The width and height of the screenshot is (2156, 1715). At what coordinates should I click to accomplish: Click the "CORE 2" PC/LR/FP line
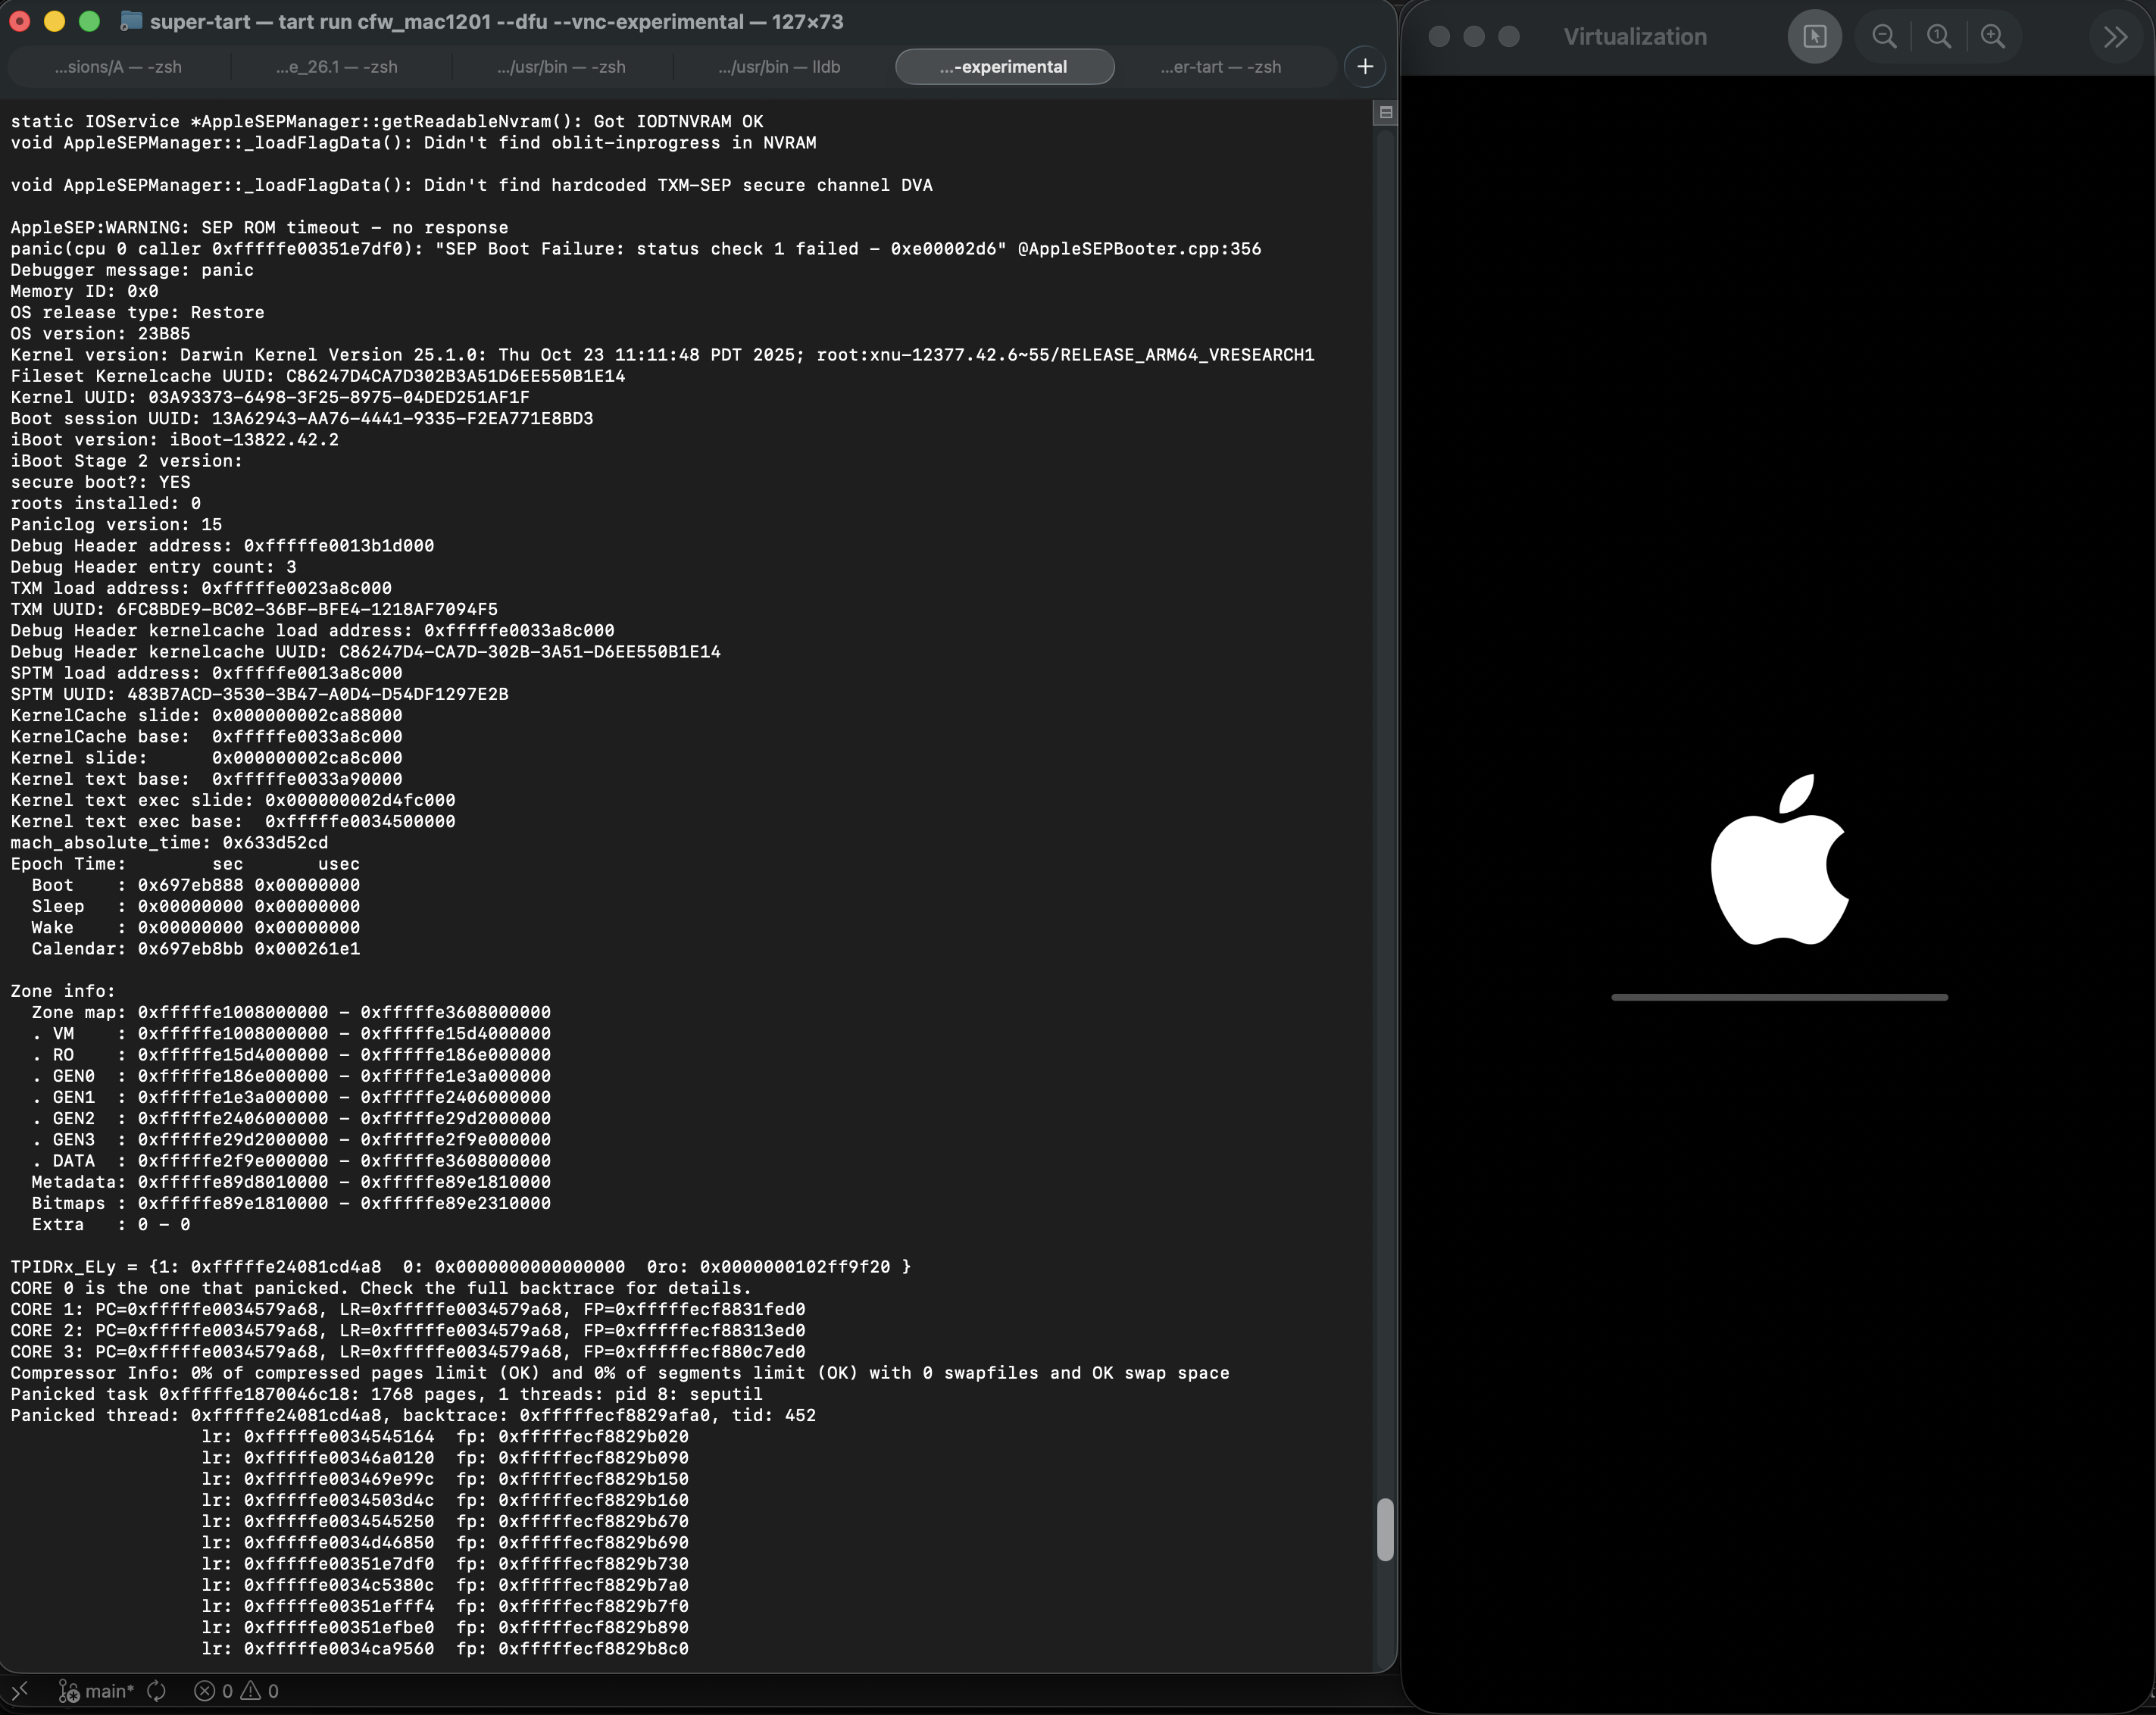coord(408,1331)
